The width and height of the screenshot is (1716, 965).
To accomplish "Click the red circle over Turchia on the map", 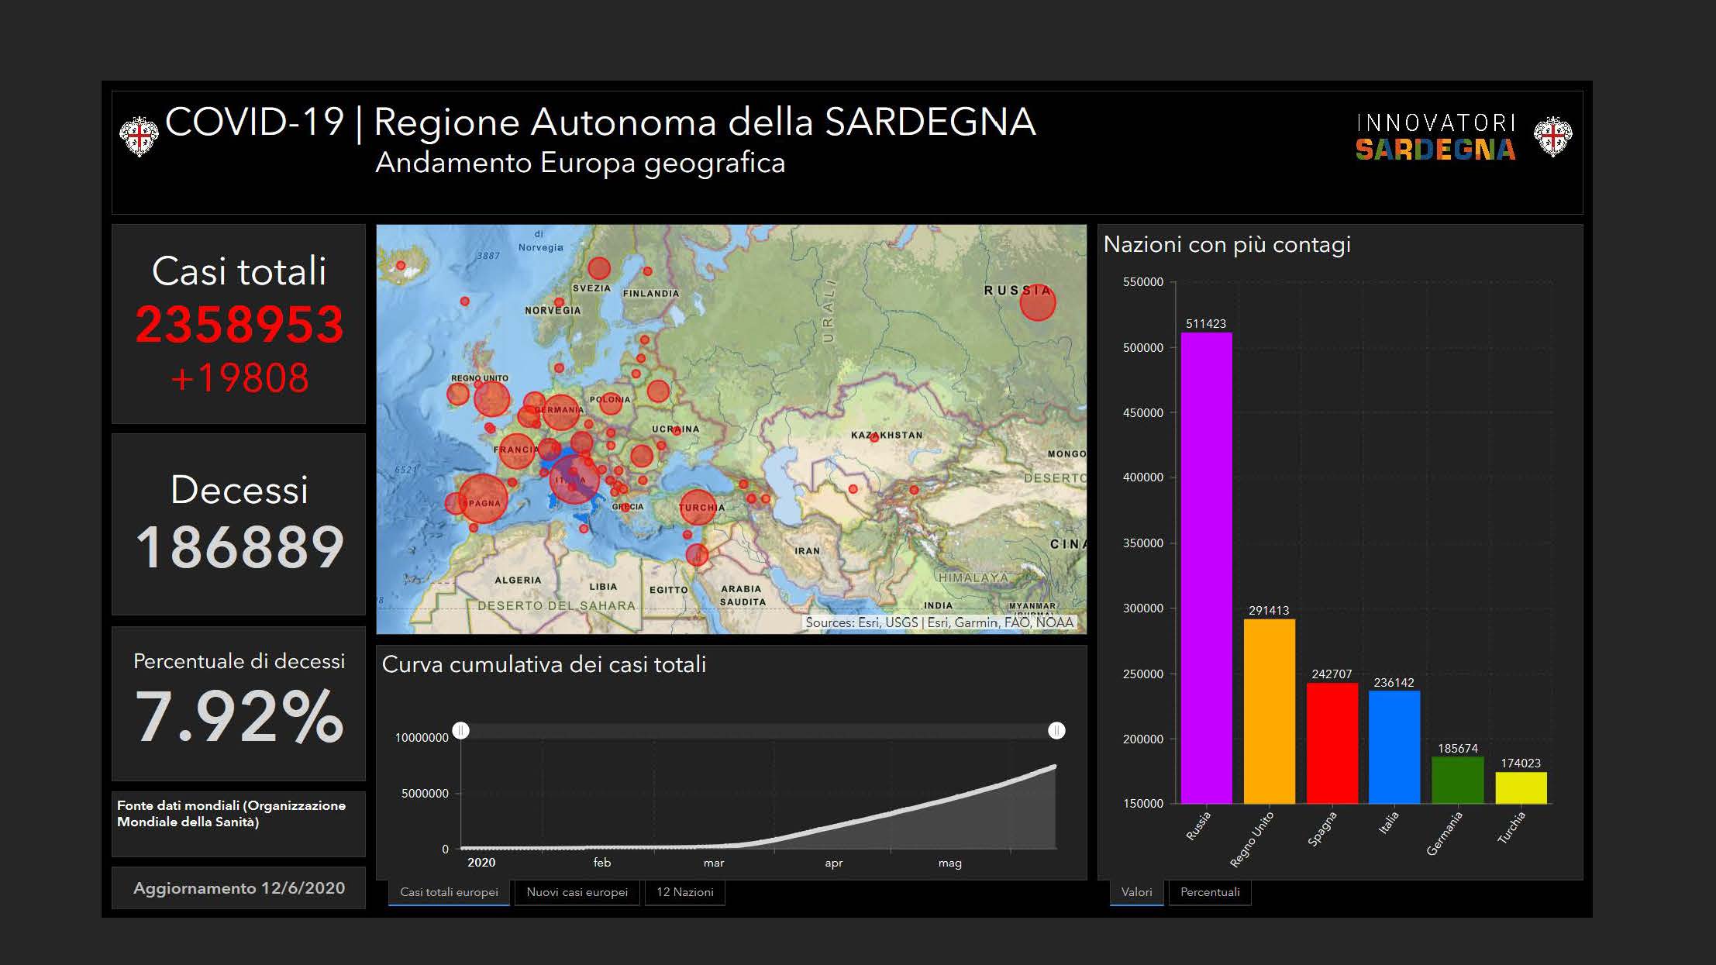I will click(697, 507).
